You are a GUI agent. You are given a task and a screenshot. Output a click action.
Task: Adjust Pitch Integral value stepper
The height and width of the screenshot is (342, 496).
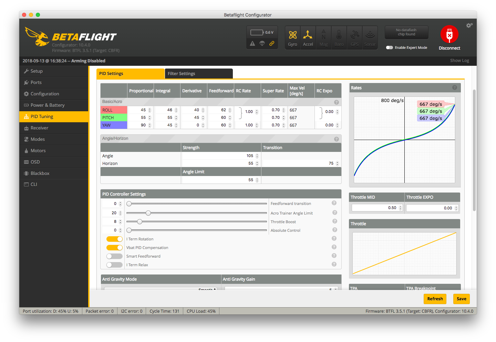(x=176, y=118)
